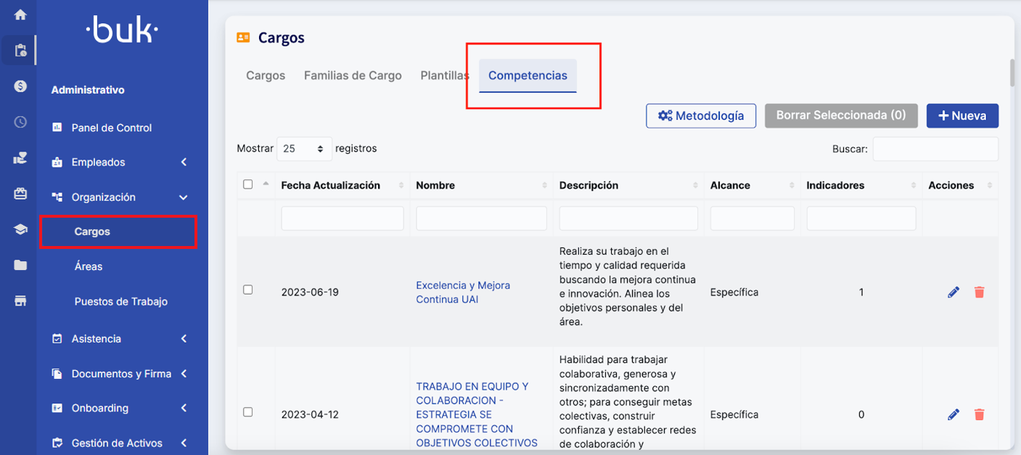Tick the checkbox for the 2023-06-19 row
This screenshot has width=1021, height=455.
[248, 290]
